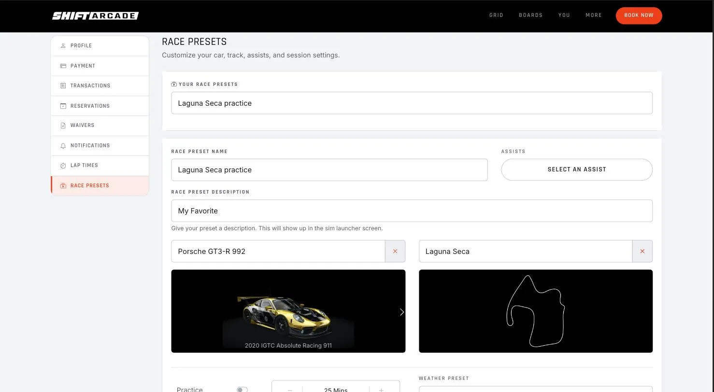Click the BOOK NOW button
This screenshot has width=714, height=392.
coord(639,15)
